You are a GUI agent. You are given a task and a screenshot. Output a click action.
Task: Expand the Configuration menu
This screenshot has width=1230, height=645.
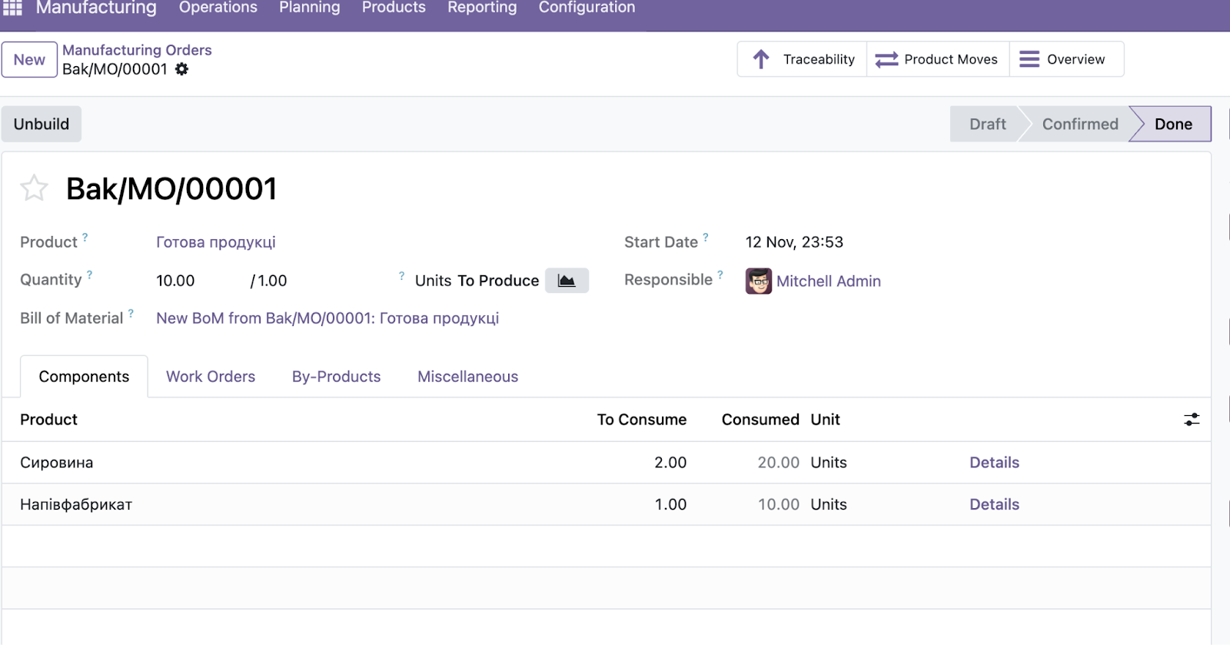tap(587, 8)
